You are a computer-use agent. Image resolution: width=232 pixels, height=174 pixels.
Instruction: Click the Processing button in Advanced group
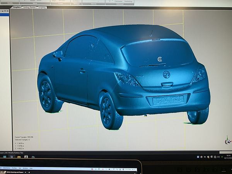click(x=128, y=1)
